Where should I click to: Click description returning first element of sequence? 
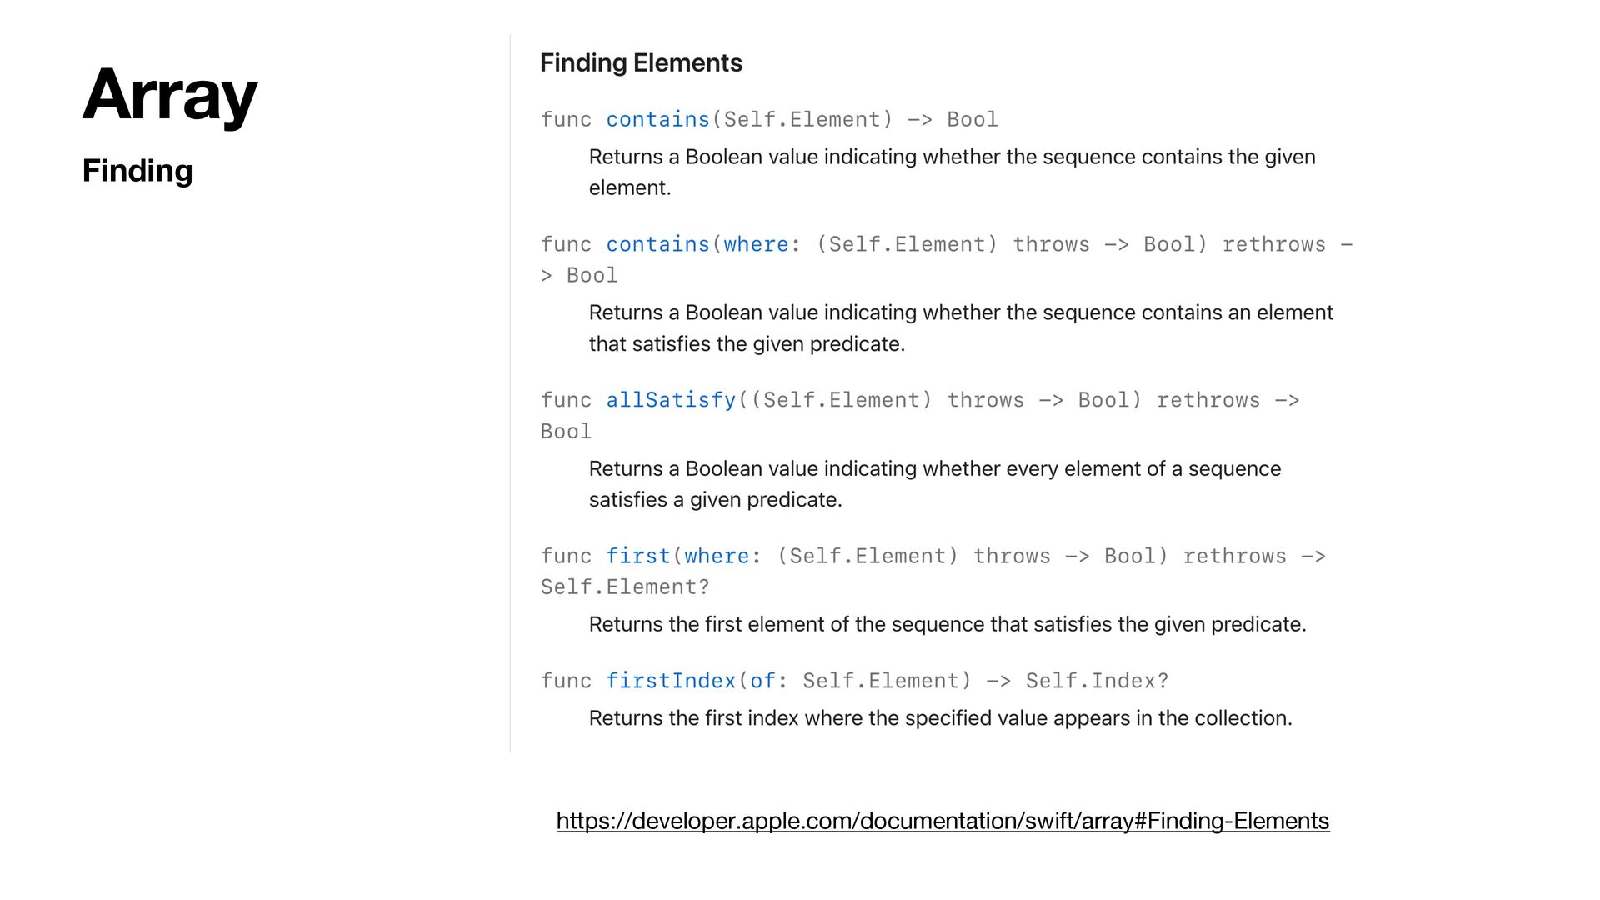947,625
